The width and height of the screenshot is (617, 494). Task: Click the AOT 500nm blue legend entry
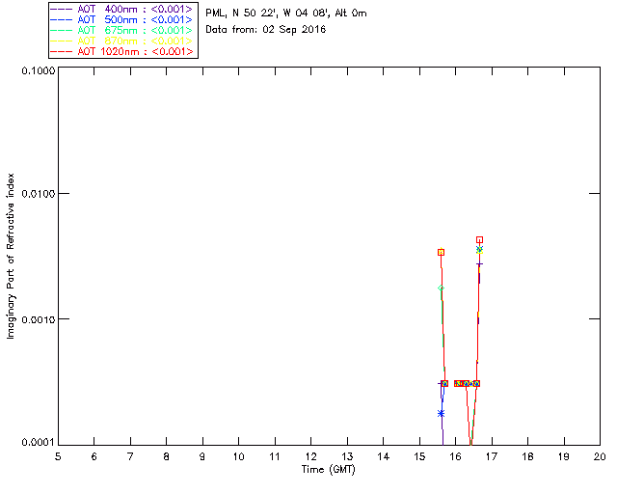(122, 19)
